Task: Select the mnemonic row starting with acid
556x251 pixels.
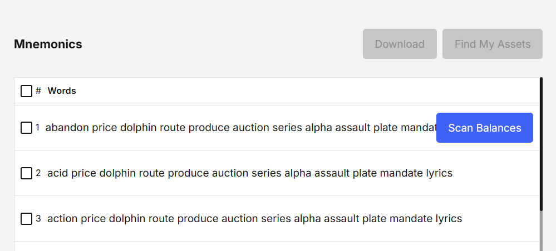Action: pos(249,173)
